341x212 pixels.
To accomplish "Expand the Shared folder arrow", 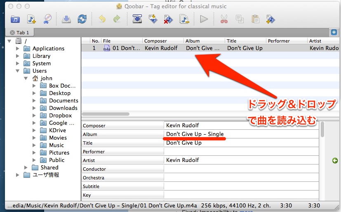I will pos(26,167).
